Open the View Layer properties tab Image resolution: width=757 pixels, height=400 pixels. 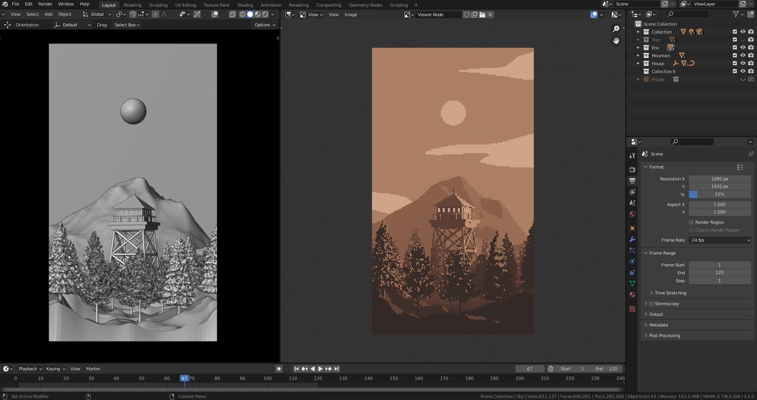pos(632,192)
